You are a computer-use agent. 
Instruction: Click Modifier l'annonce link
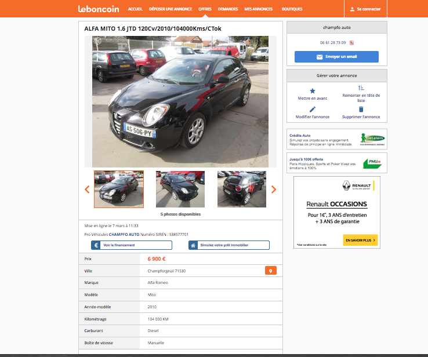tap(313, 116)
